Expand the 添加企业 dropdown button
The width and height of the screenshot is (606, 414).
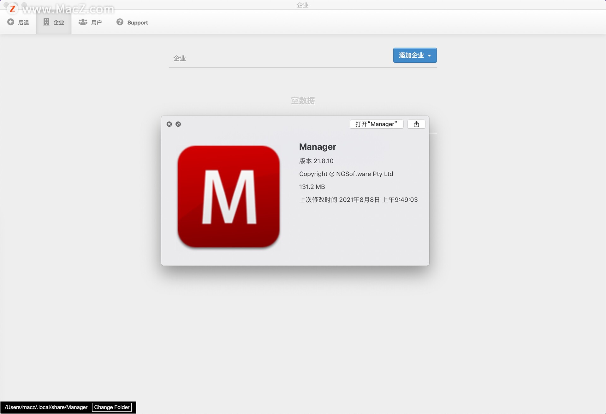click(x=415, y=55)
